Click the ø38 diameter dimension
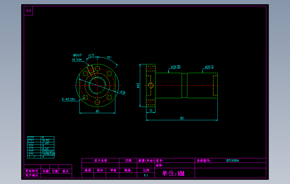The image size is (290, 184). click(x=123, y=92)
